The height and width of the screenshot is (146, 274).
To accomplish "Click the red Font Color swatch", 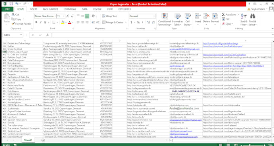I will 70,22.
